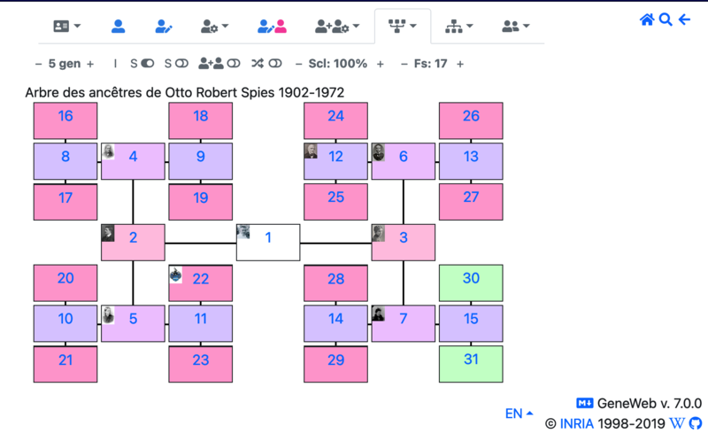Click the GitHub icon in footer

click(x=696, y=423)
